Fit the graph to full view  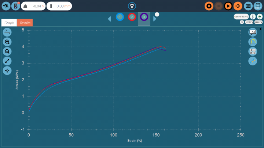7,61
